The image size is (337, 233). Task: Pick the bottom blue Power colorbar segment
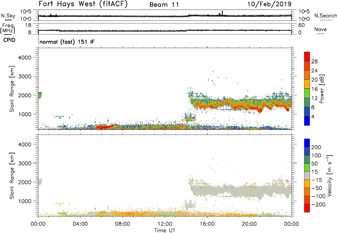[307, 121]
